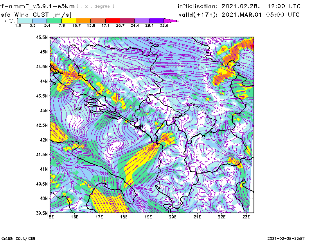The width and height of the screenshot is (313, 241).
Task: Click the legend value 32.6
Action: click(x=164, y=25)
